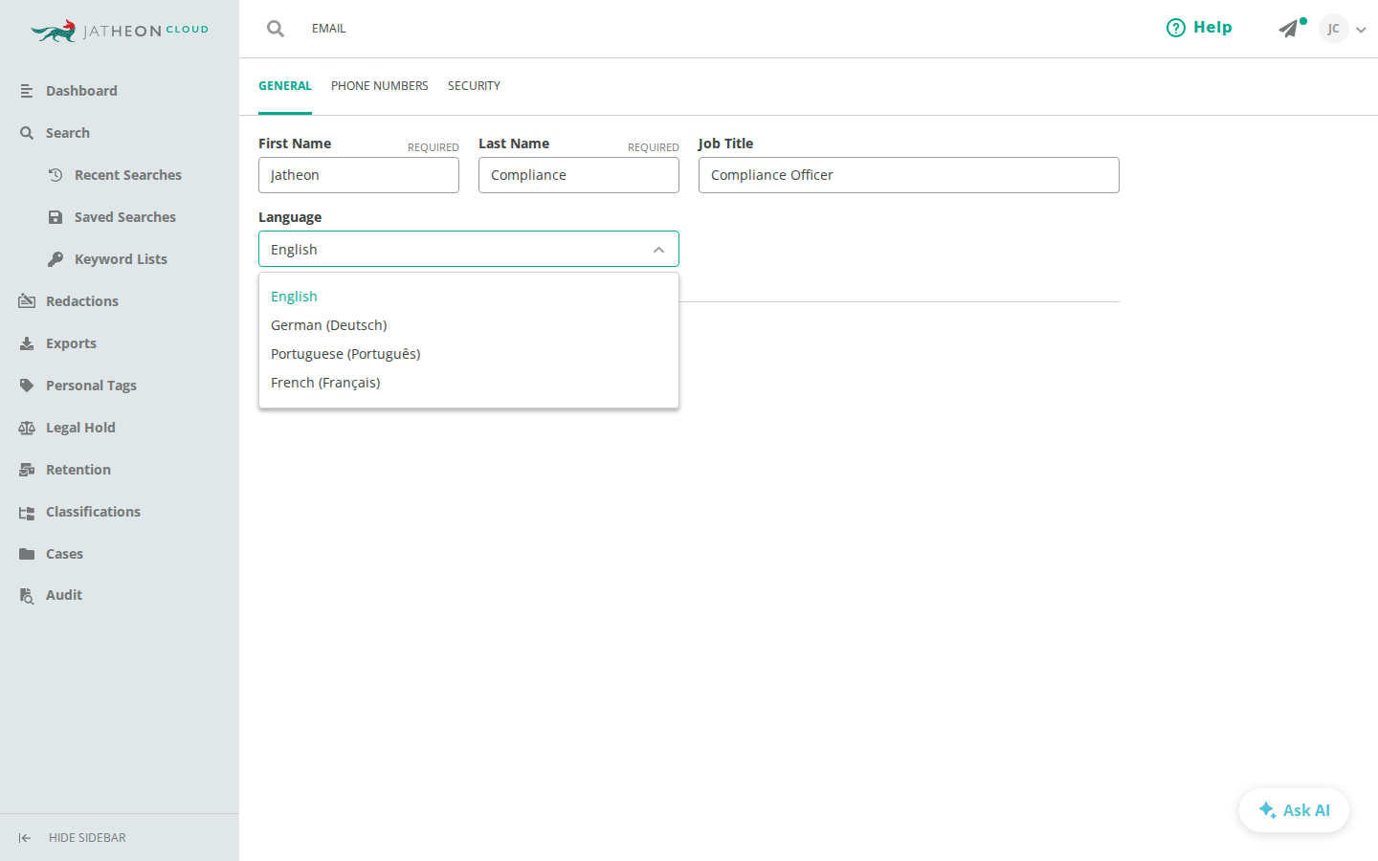The height and width of the screenshot is (861, 1378).
Task: Collapse the Language dropdown chevron
Action: (x=658, y=250)
